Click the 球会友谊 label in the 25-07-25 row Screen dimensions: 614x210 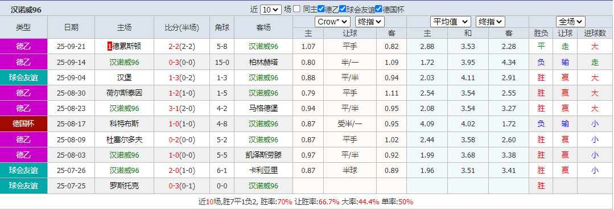[x=23, y=186]
